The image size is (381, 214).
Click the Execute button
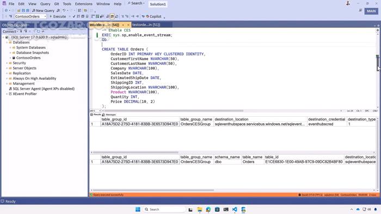point(58,16)
